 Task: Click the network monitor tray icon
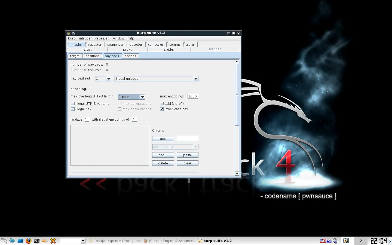point(329,241)
